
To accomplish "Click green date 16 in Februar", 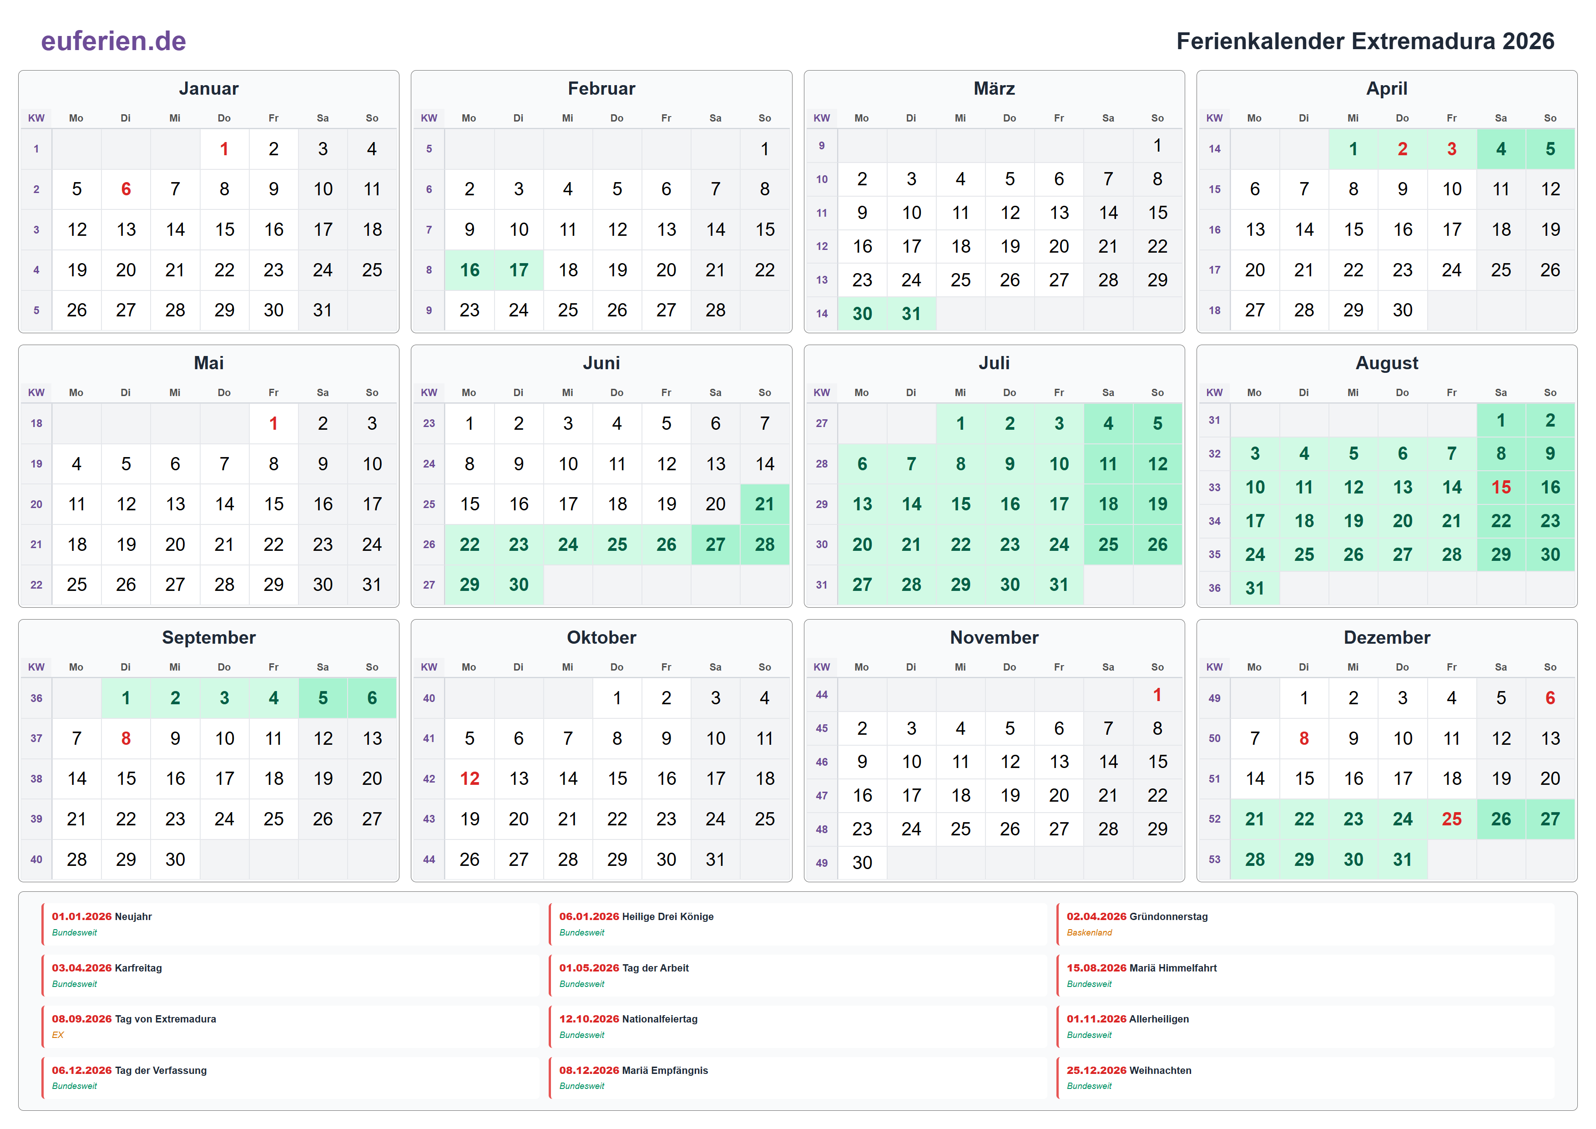I will coord(469,270).
